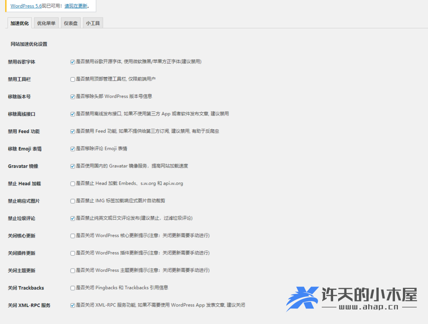Image resolution: width=428 pixels, height=324 pixels.
Task: Uncheck the 移除版本号 checkbox
Action: 73,97
